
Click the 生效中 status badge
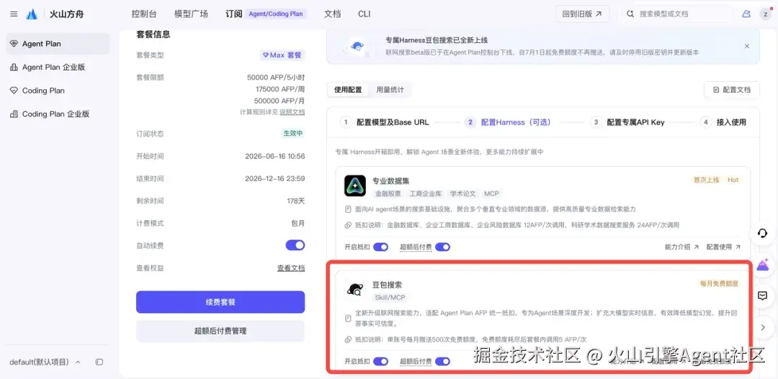pyautogui.click(x=292, y=133)
